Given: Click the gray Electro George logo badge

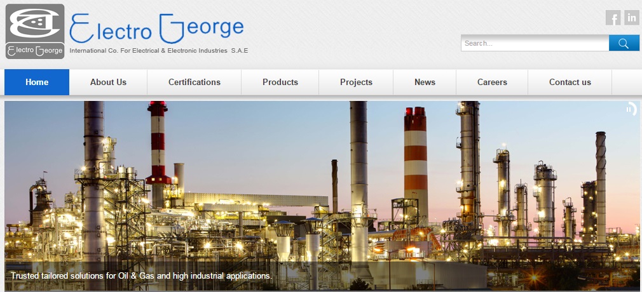Looking at the screenshot, I should (x=35, y=32).
